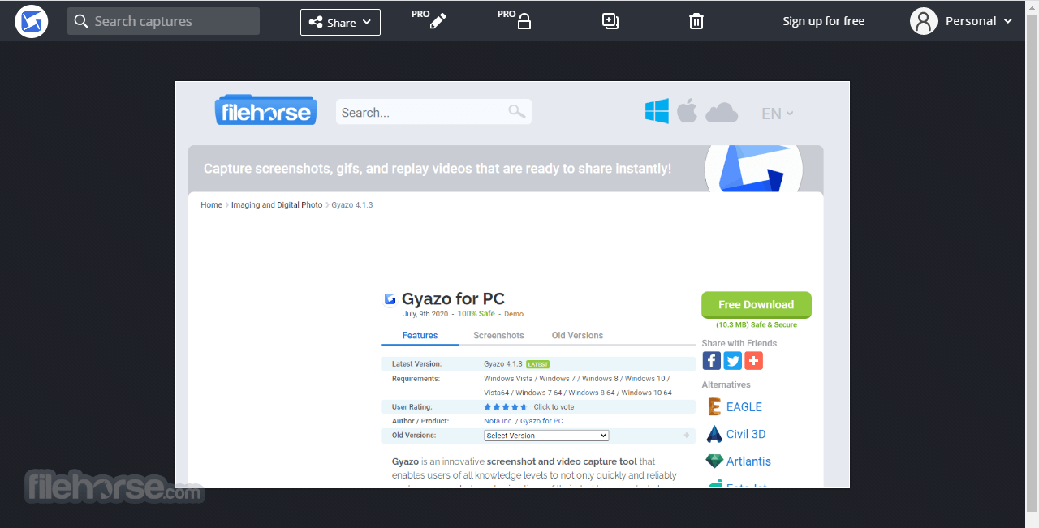Click the Artlantis alternative icon
Viewport: 1039px width, 528px height.
tap(714, 461)
